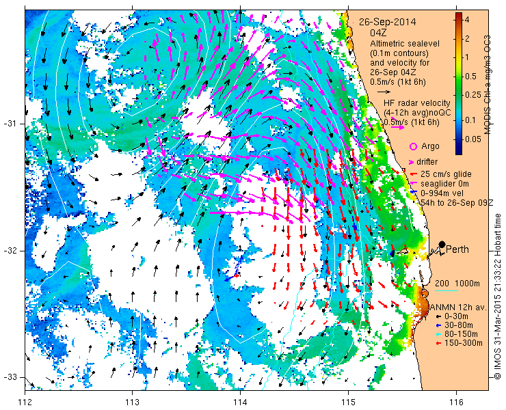Image resolution: width=506 pixels, height=410 pixels.
Task: Click the blue 30-80m ANMN arrow symbol
Action: pos(438,325)
